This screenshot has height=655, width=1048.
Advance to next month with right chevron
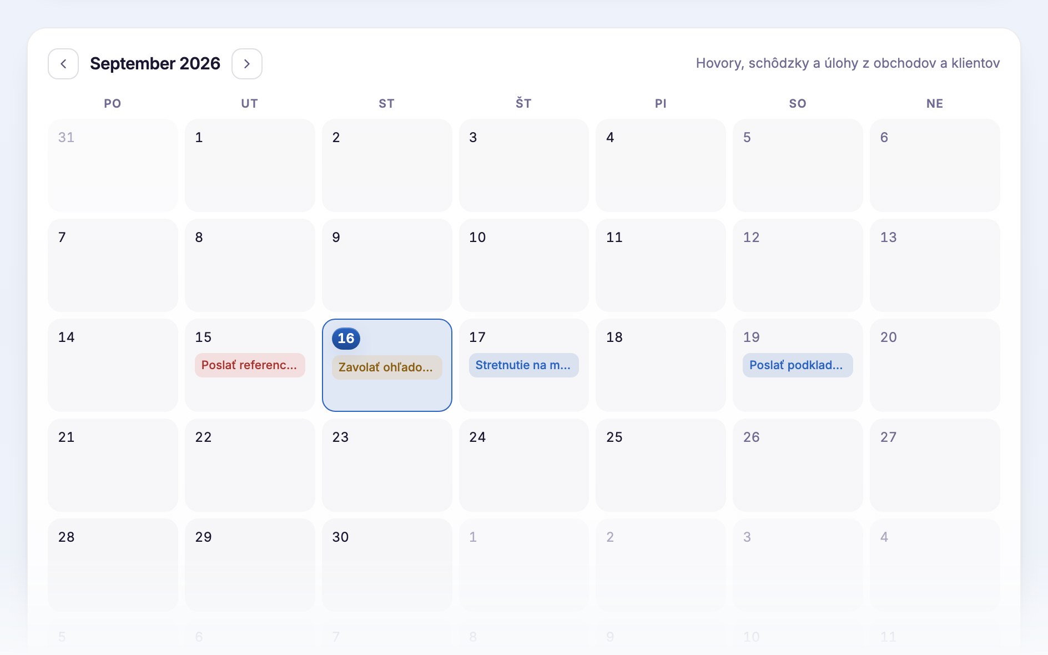tap(247, 64)
